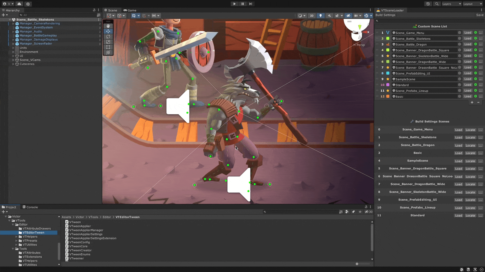This screenshot has width=485, height=272.
Task: Locate SampleScene in Build Settings
Action: coord(470,161)
